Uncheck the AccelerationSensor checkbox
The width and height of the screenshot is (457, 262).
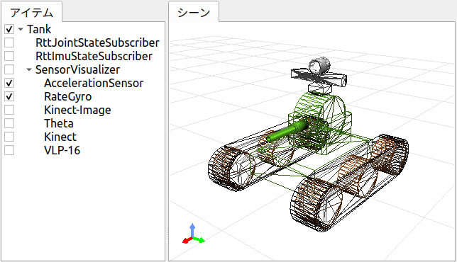pos(9,83)
